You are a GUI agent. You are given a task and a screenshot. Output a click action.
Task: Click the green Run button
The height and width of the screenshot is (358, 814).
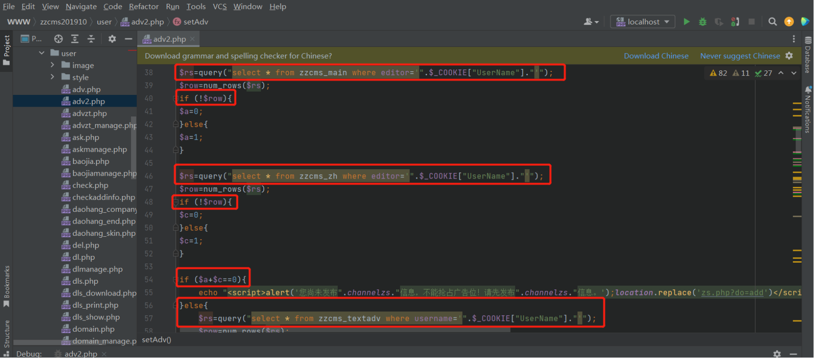point(687,22)
